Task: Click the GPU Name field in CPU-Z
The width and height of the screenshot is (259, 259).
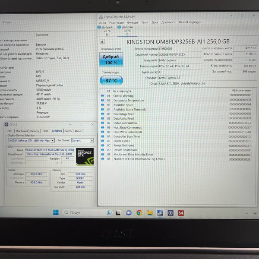Action: coord(50,150)
